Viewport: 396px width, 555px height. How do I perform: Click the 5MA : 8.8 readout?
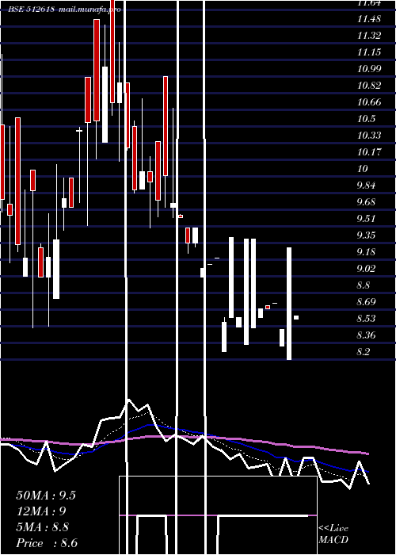43,527
